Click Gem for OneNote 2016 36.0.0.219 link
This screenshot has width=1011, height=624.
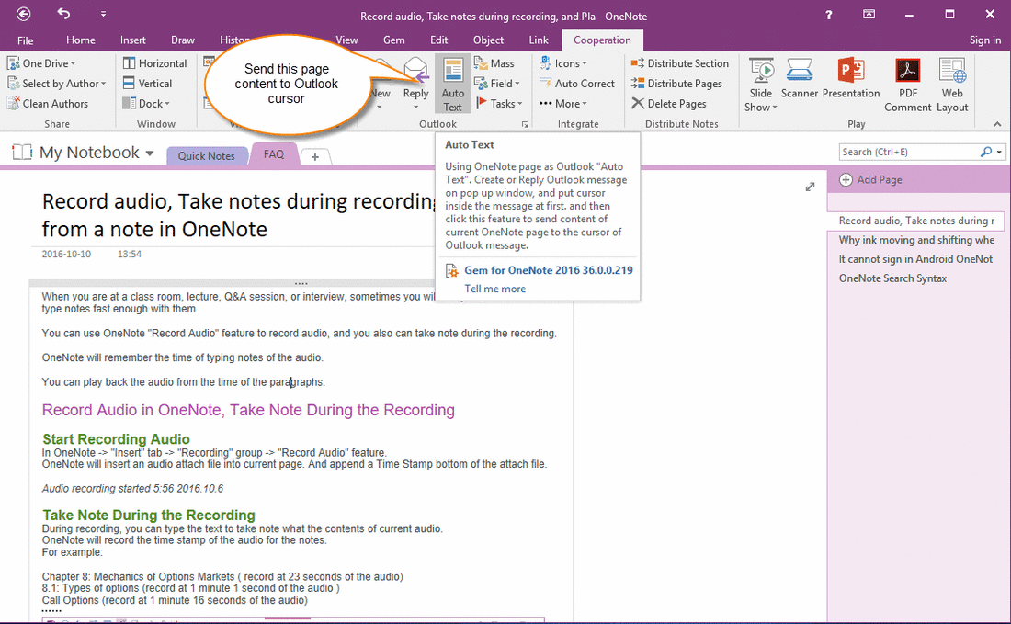549,270
